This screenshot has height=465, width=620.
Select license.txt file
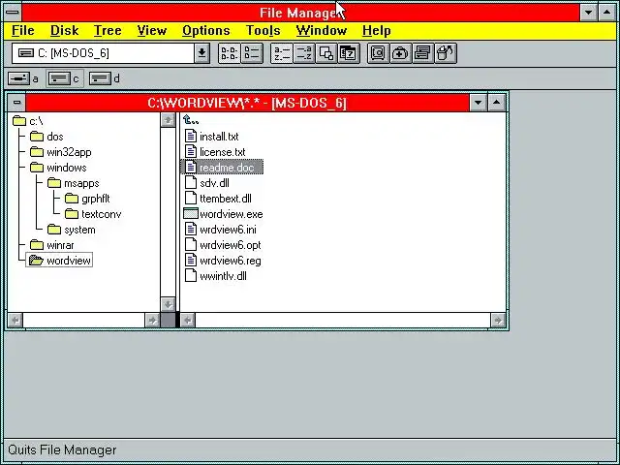click(x=215, y=152)
